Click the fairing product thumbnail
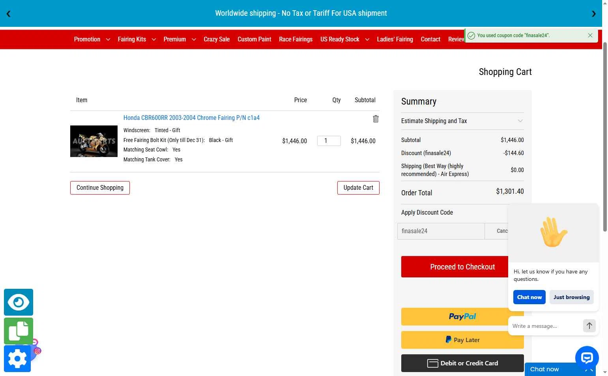Viewport: 608px width, 376px height. pyautogui.click(x=94, y=141)
